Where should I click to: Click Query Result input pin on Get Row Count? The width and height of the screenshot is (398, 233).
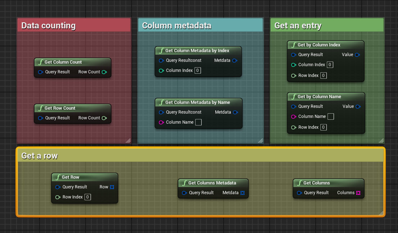pos(40,118)
